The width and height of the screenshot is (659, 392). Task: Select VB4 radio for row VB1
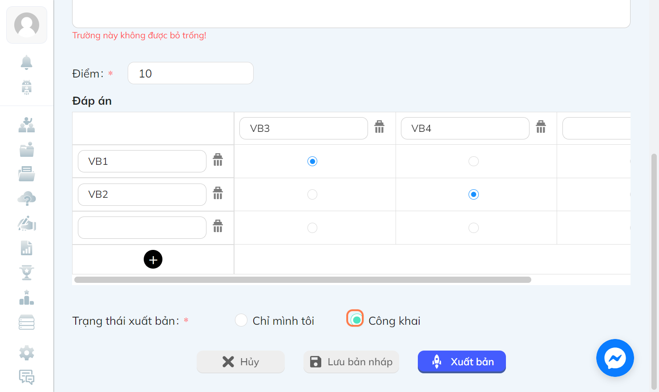click(x=473, y=161)
